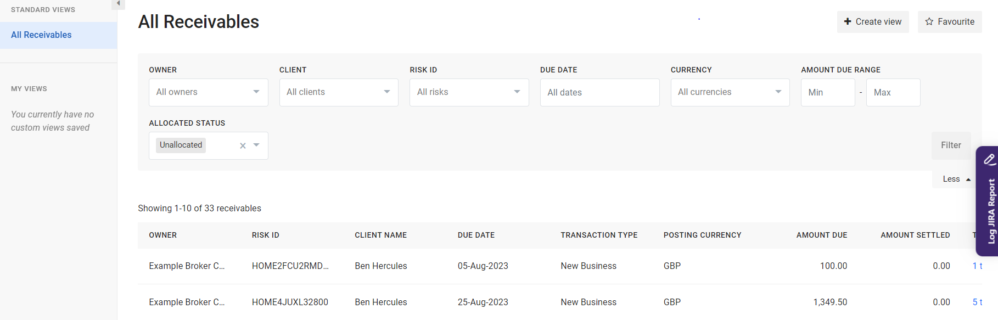Click the Create view button
The width and height of the screenshot is (998, 320).
(x=873, y=22)
